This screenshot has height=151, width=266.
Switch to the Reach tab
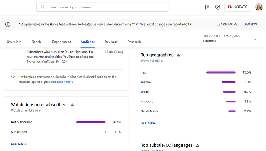point(36,42)
